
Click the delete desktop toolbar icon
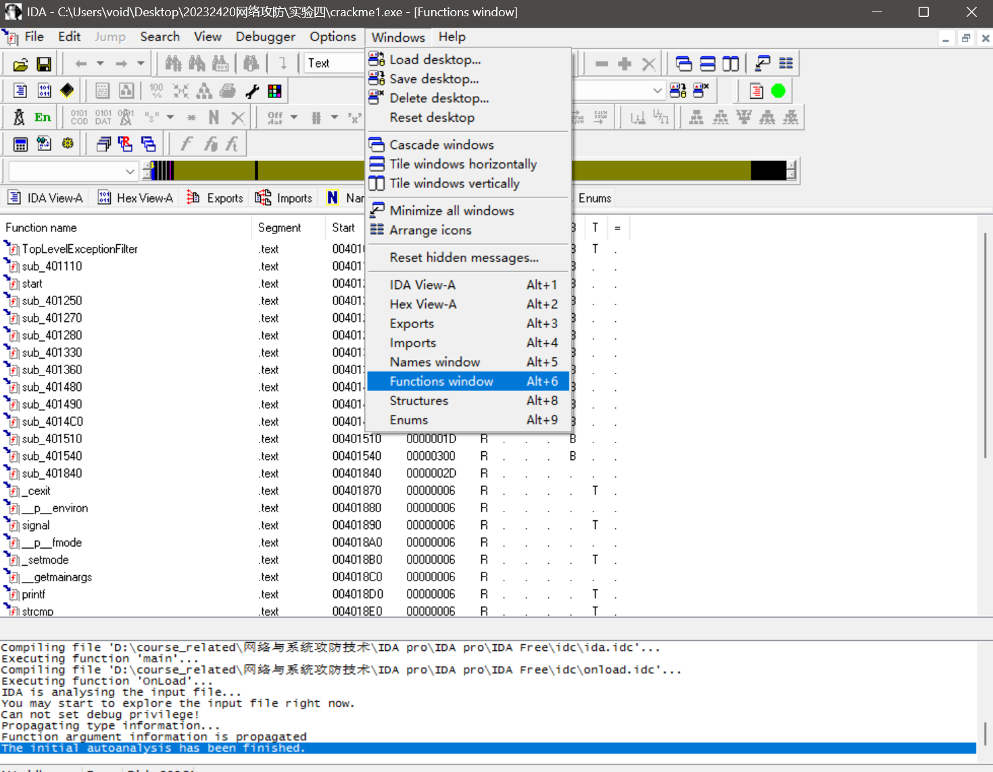click(701, 89)
